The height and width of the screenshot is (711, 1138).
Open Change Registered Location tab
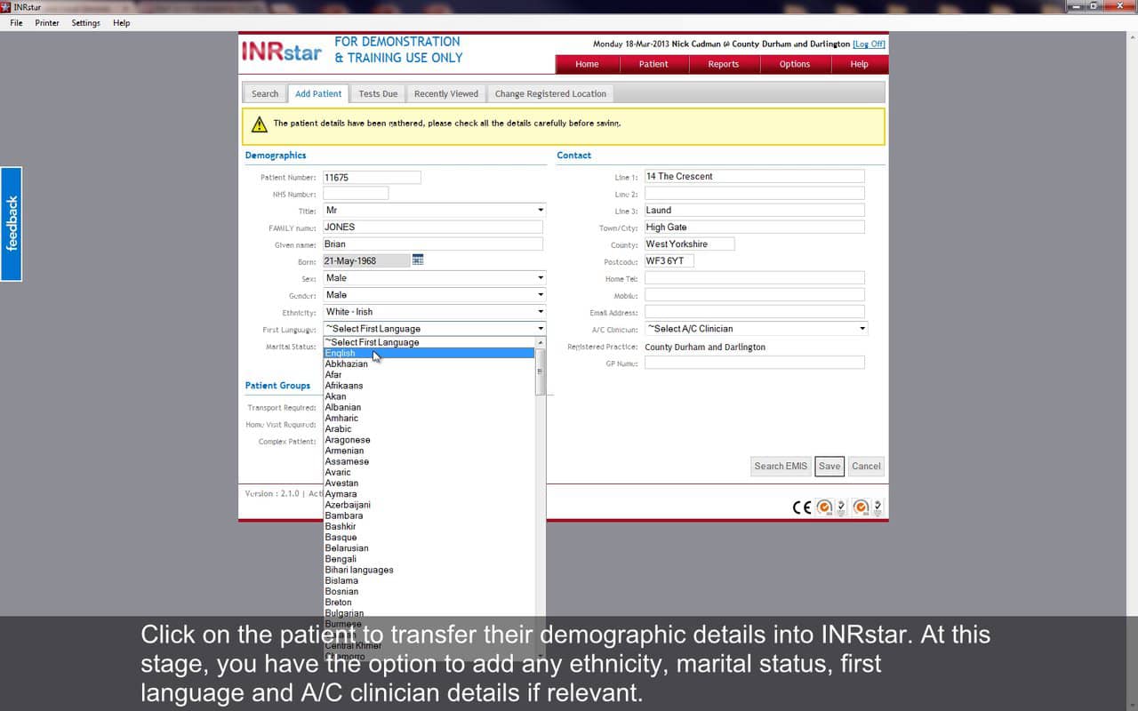pyautogui.click(x=550, y=93)
